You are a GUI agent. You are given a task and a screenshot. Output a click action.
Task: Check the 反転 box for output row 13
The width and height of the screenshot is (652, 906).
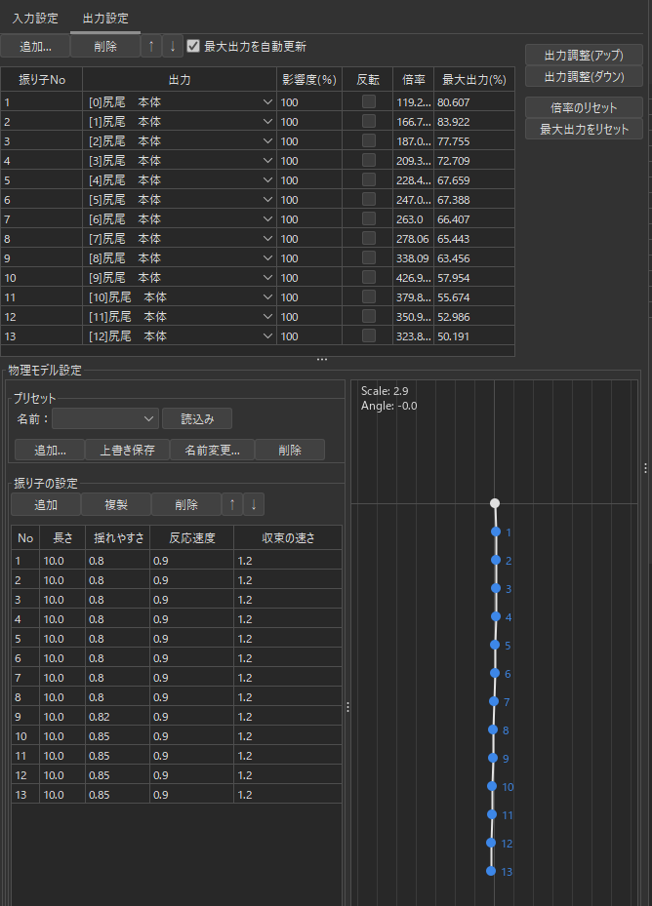(x=369, y=335)
